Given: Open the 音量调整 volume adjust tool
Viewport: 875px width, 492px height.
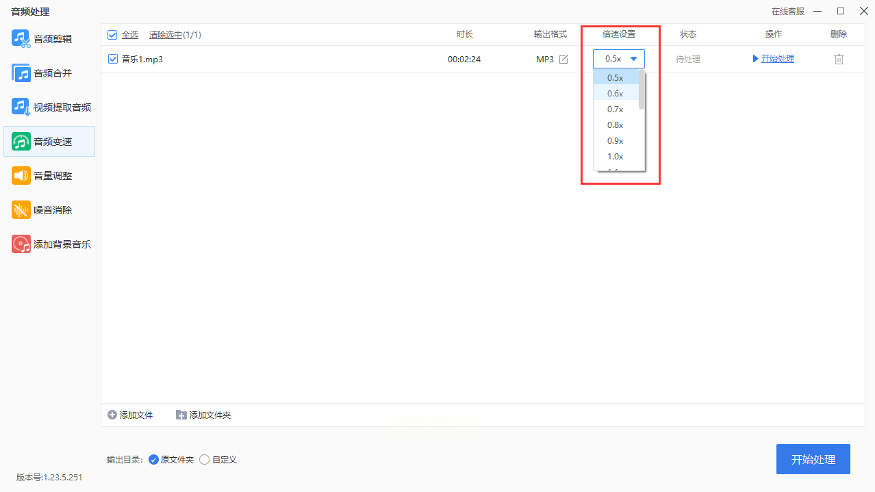Looking at the screenshot, I should click(49, 176).
